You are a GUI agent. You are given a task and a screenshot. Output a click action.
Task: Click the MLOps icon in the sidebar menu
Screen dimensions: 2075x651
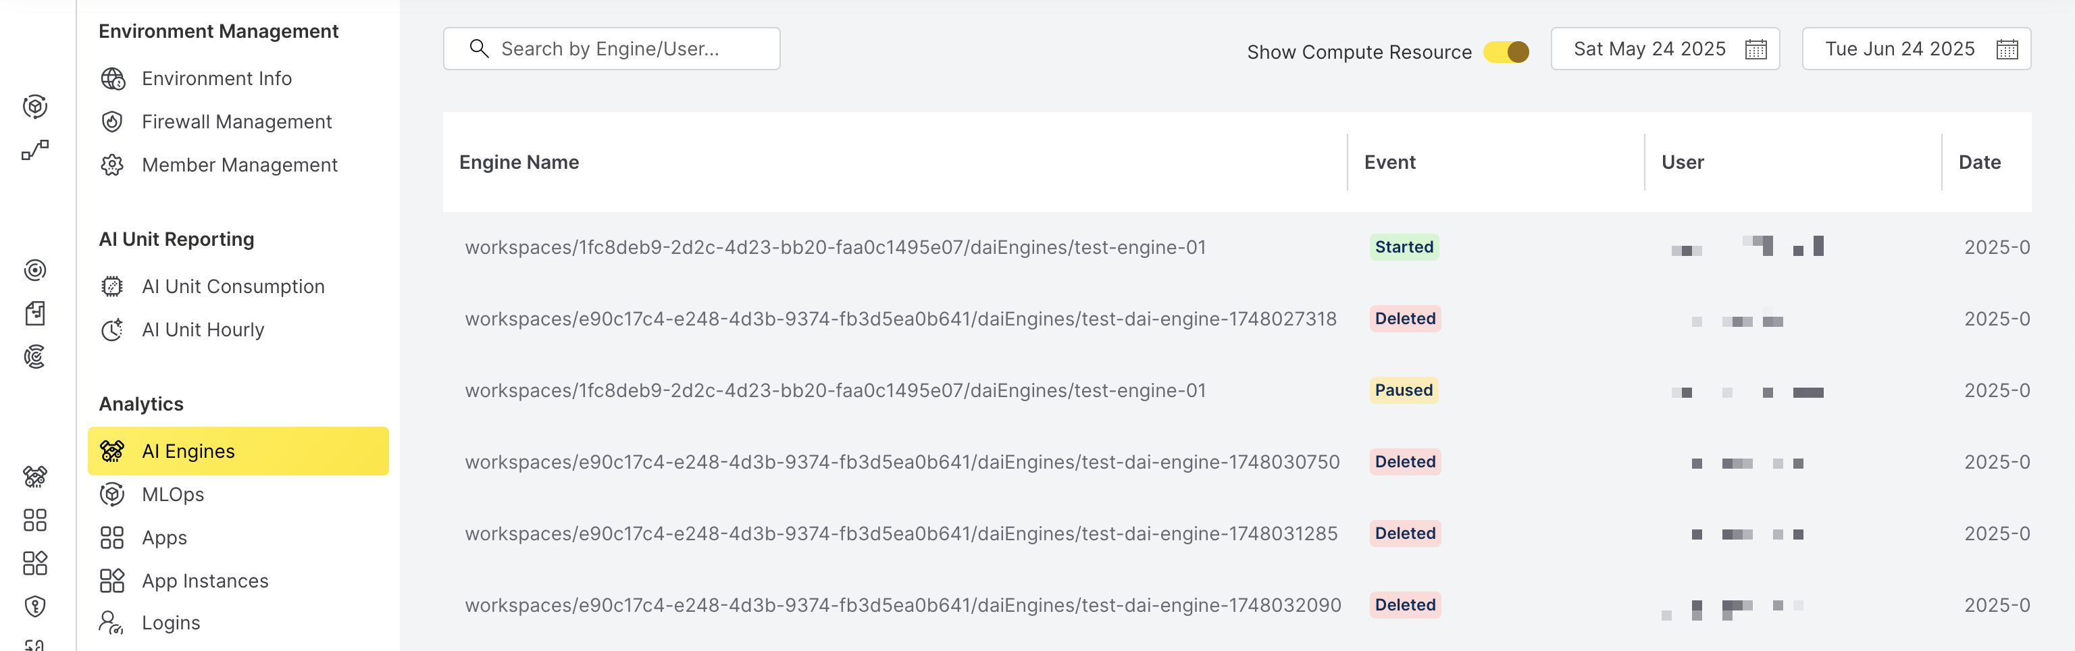point(112,494)
